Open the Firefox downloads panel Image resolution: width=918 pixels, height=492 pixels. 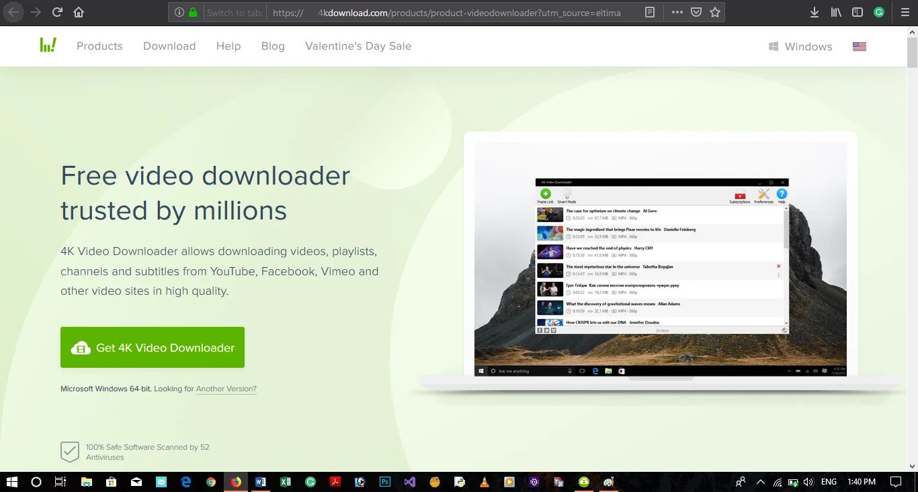[x=815, y=12]
